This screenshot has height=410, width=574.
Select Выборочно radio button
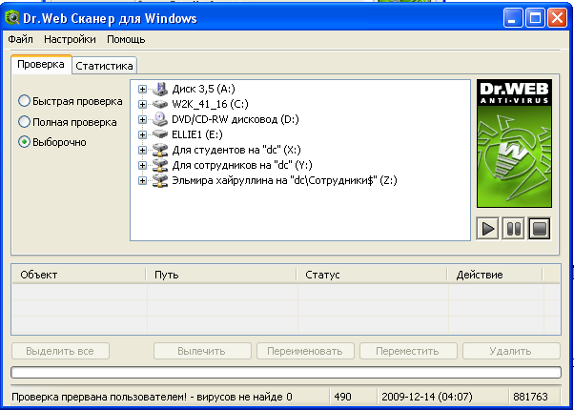[x=24, y=142]
